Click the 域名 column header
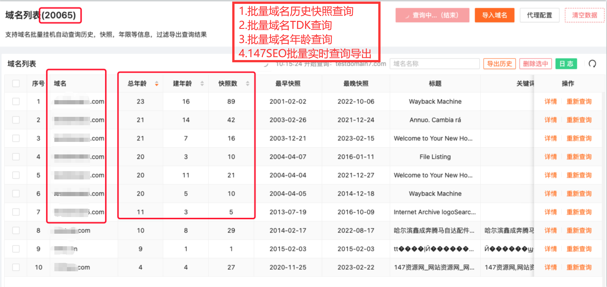 [x=60, y=83]
